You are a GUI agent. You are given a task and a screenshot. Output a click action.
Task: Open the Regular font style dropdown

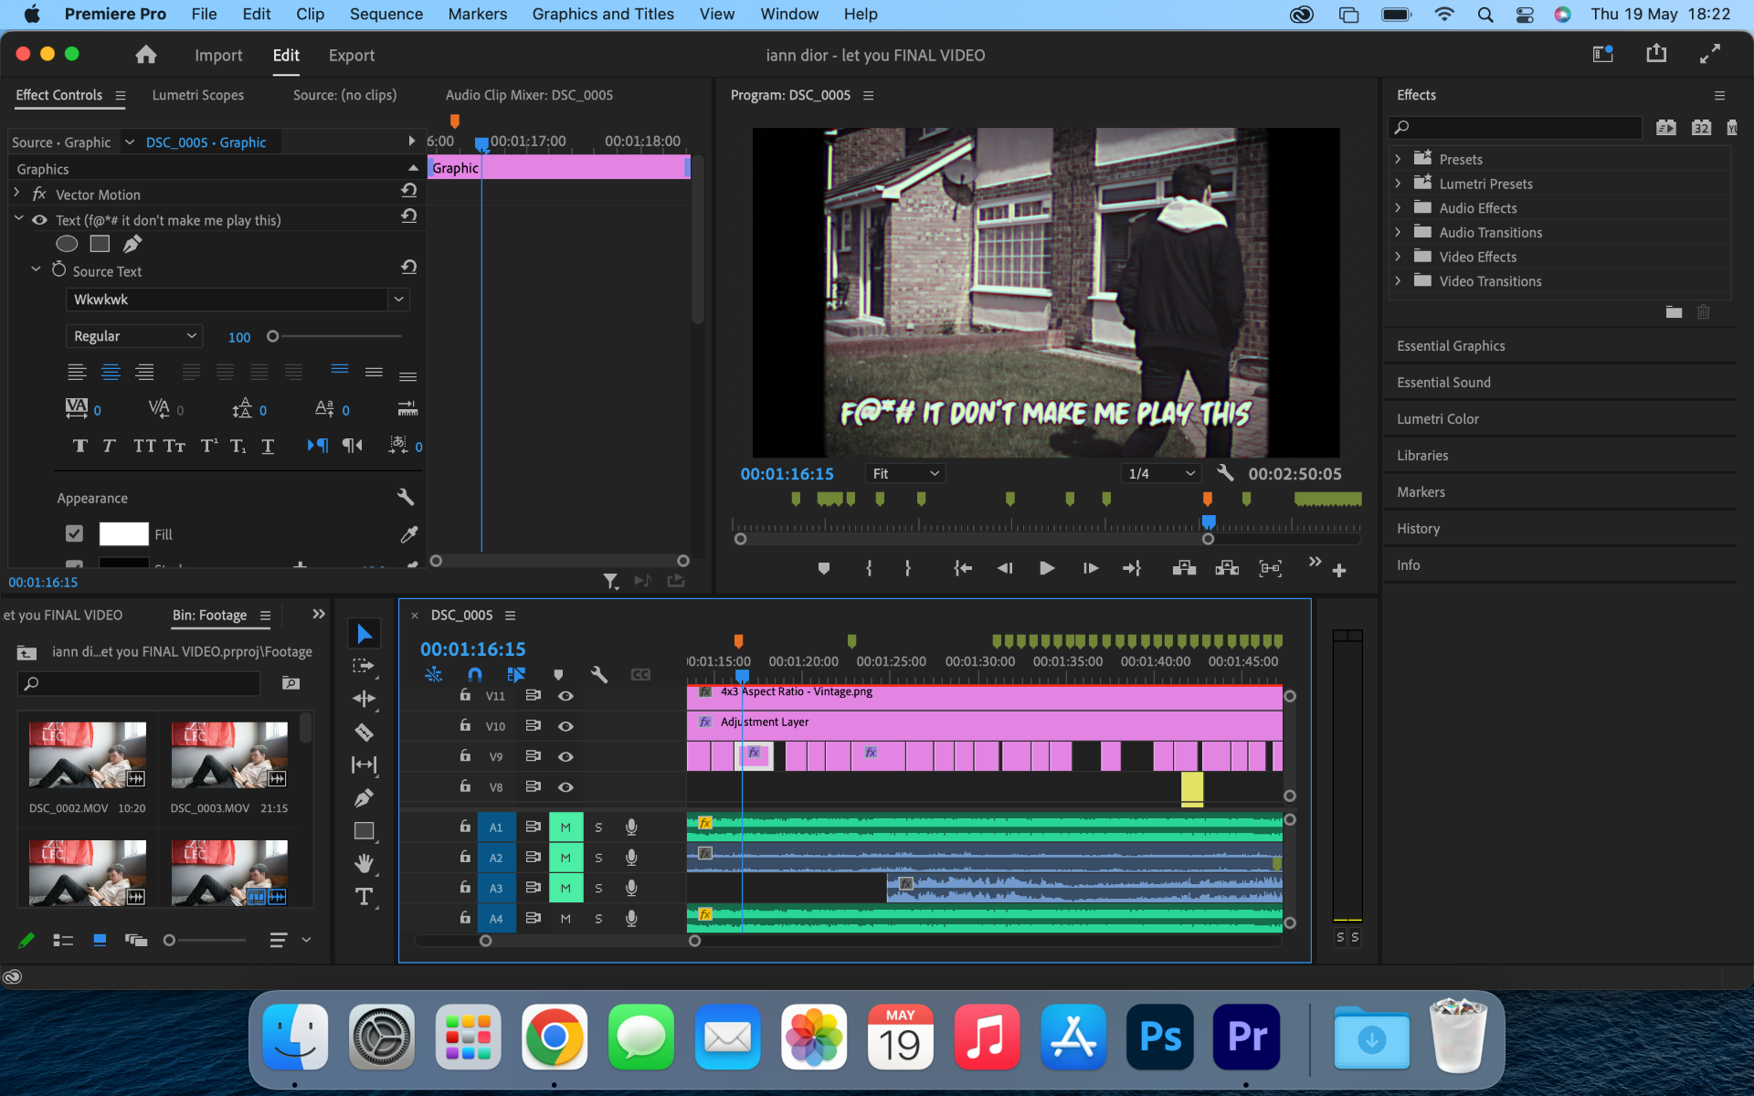point(134,336)
